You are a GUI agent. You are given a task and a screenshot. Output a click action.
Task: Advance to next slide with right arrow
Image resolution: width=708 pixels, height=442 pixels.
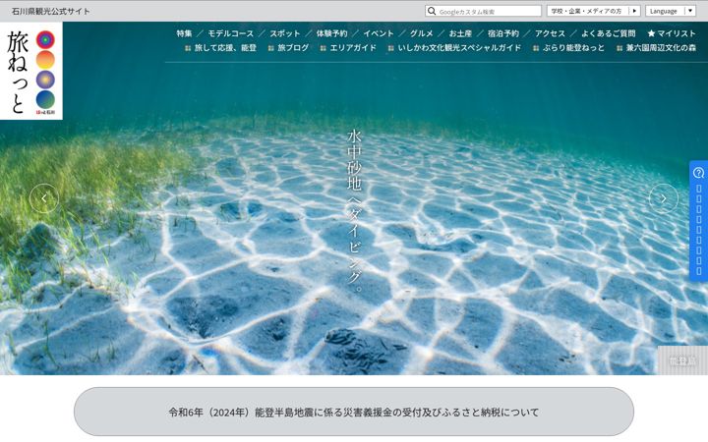[664, 198]
